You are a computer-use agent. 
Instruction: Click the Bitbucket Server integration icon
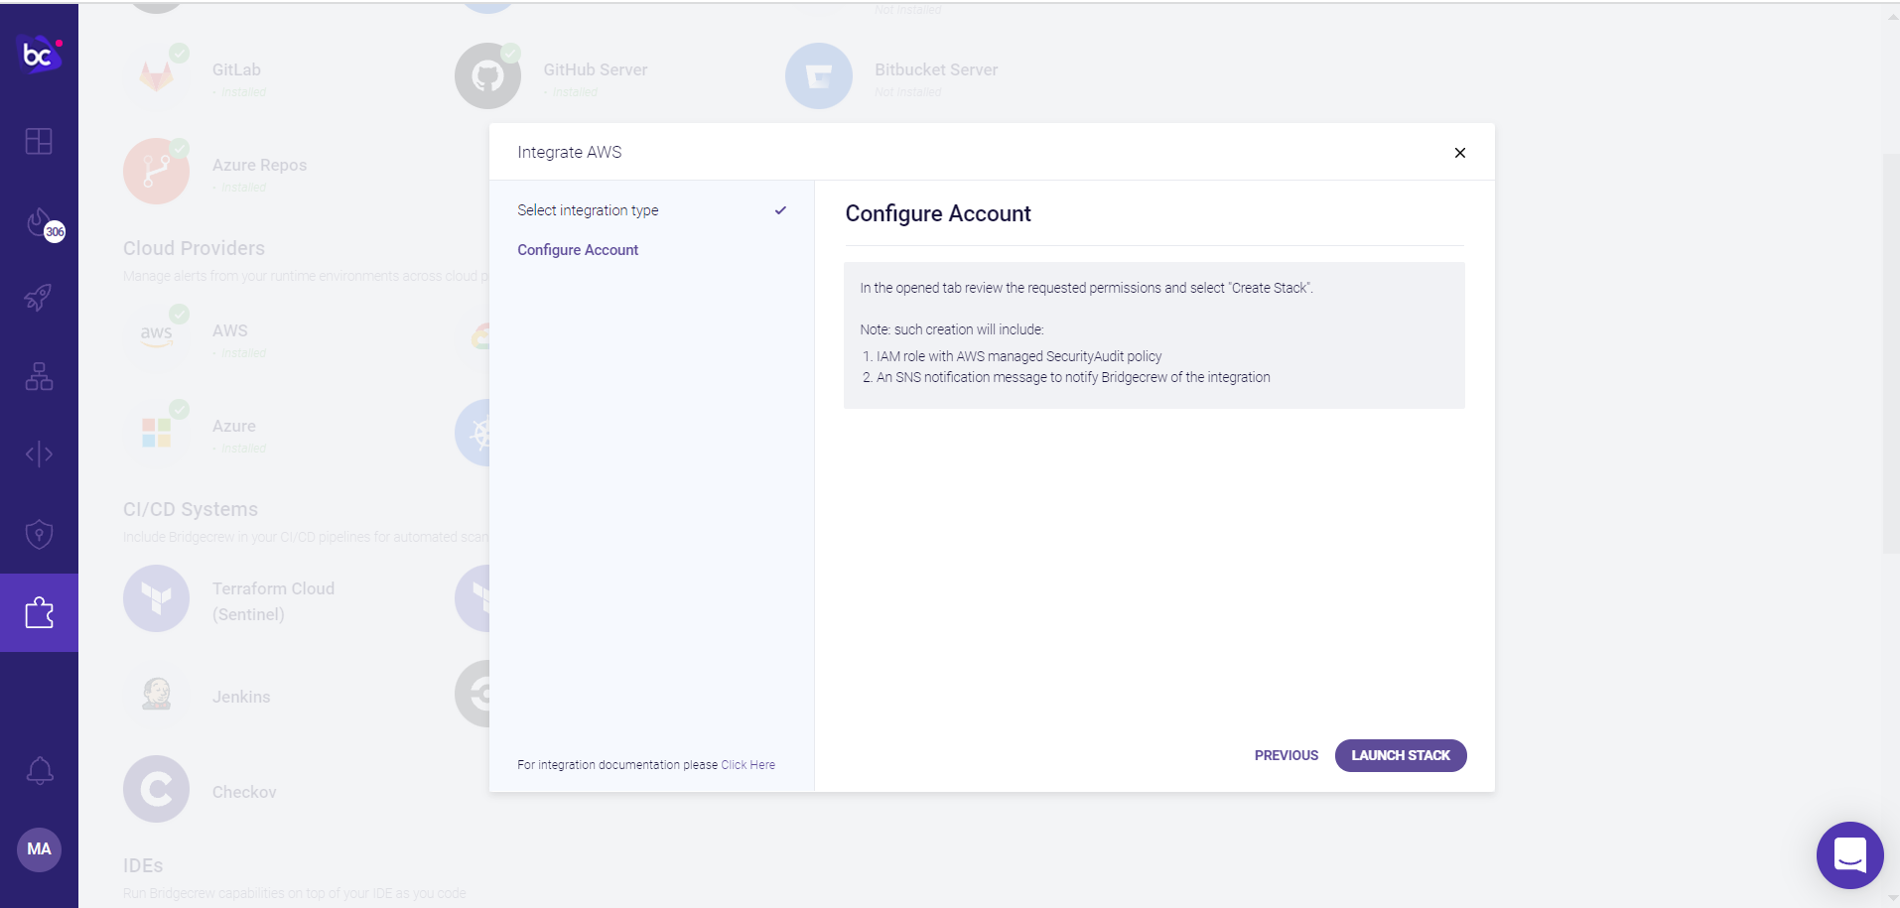(819, 75)
